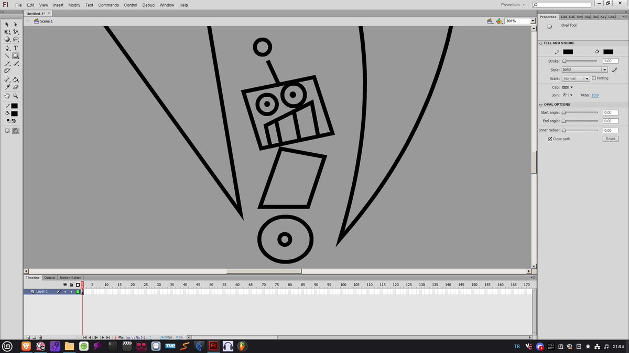The width and height of the screenshot is (629, 353).
Task: Create a new layer folder
Action: [34, 337]
